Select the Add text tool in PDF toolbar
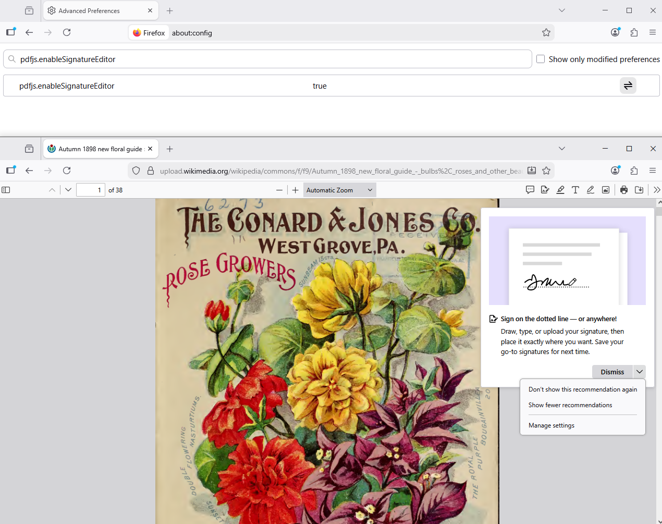The width and height of the screenshot is (662, 524). coord(575,190)
